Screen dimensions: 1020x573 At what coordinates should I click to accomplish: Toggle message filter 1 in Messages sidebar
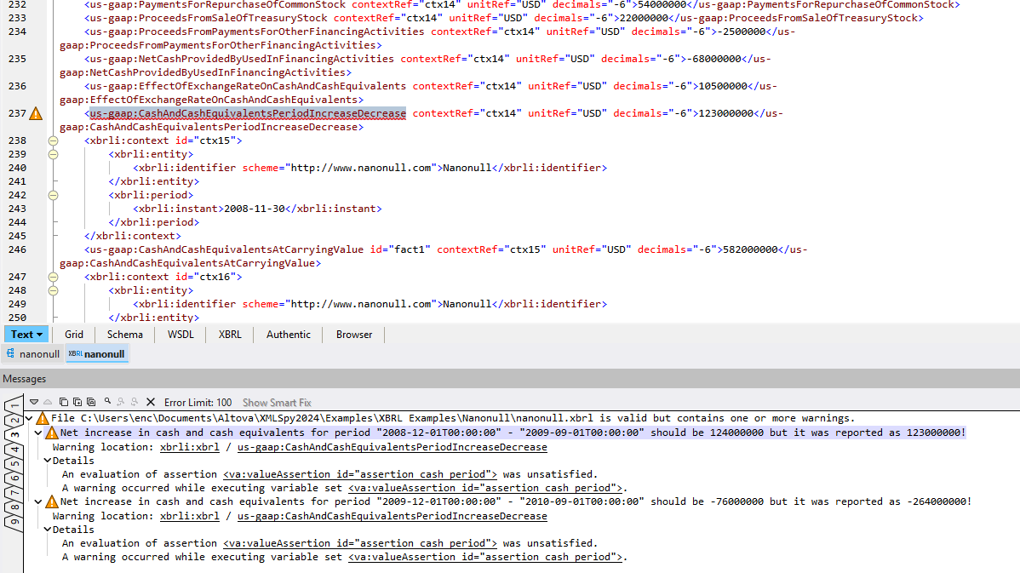coord(14,403)
